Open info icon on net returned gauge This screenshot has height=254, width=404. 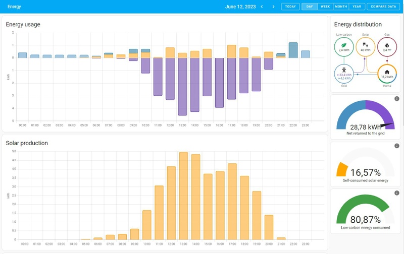(x=397, y=99)
